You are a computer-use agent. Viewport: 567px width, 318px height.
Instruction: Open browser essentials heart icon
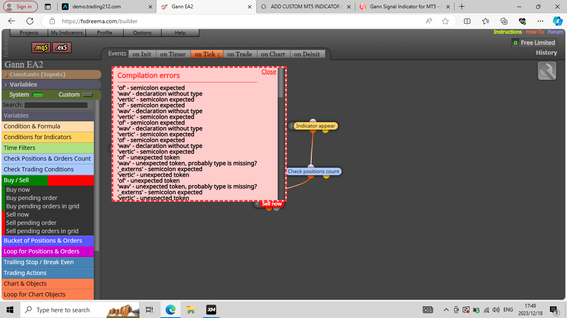click(522, 21)
